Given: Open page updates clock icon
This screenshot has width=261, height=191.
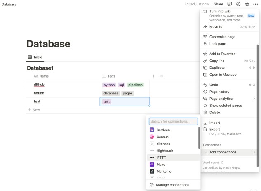Looking at the screenshot, I should tap(238, 4).
